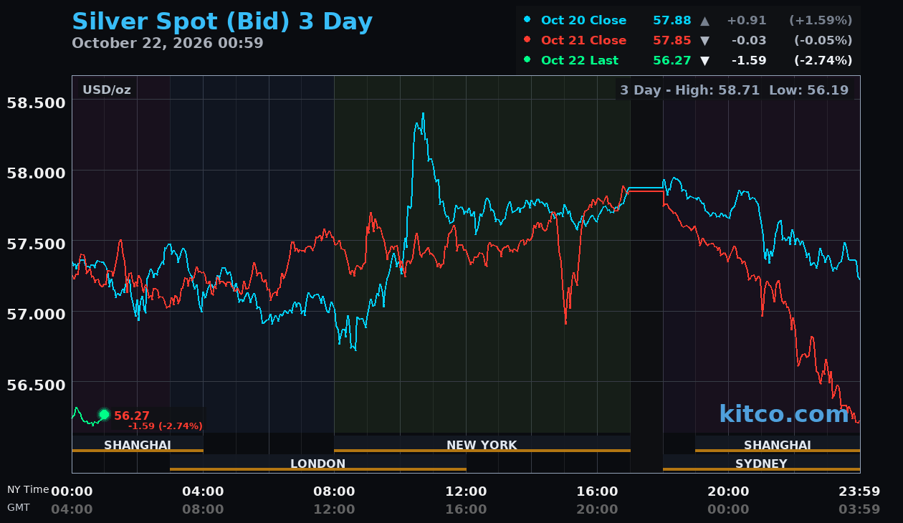Viewport: 903px width, 523px height.
Task: Click the down arrow beside 57.85
Action: tap(704, 41)
